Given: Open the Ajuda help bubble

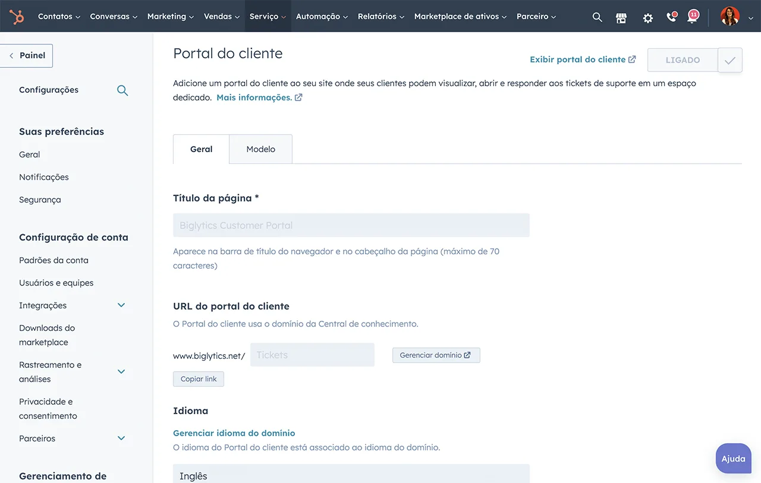Looking at the screenshot, I should (733, 459).
